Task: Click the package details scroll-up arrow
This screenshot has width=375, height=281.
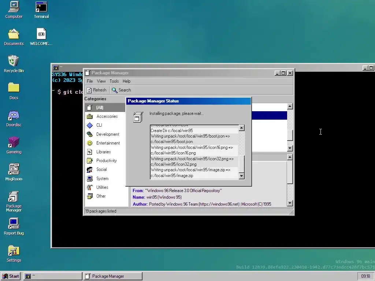Action: (290, 157)
